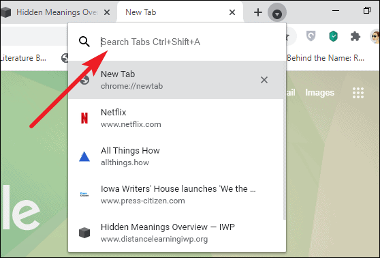Screen dimensions: 380x258
Task: Open the Images link
Action: click(x=319, y=93)
